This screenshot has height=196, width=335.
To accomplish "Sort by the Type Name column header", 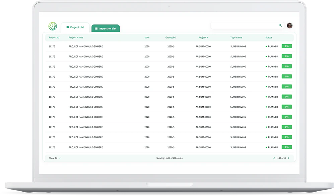I will tap(236, 37).
